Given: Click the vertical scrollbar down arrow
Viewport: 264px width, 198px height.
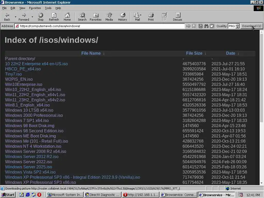Looking at the screenshot, I should coord(261,183).
